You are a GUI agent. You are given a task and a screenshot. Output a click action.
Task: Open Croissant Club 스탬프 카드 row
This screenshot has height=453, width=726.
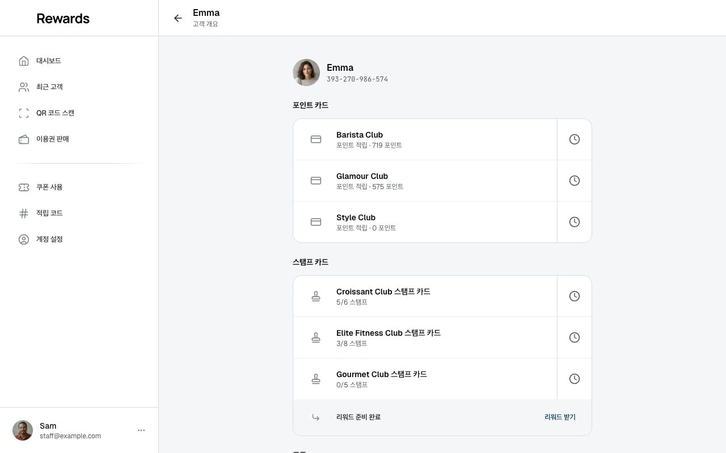coord(425,296)
